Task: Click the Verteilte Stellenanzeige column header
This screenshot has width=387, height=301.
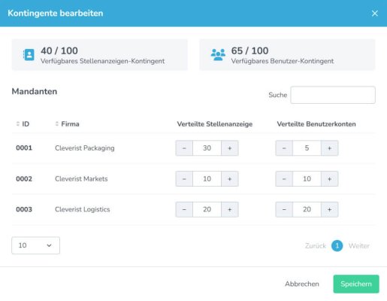Action: [x=215, y=124]
